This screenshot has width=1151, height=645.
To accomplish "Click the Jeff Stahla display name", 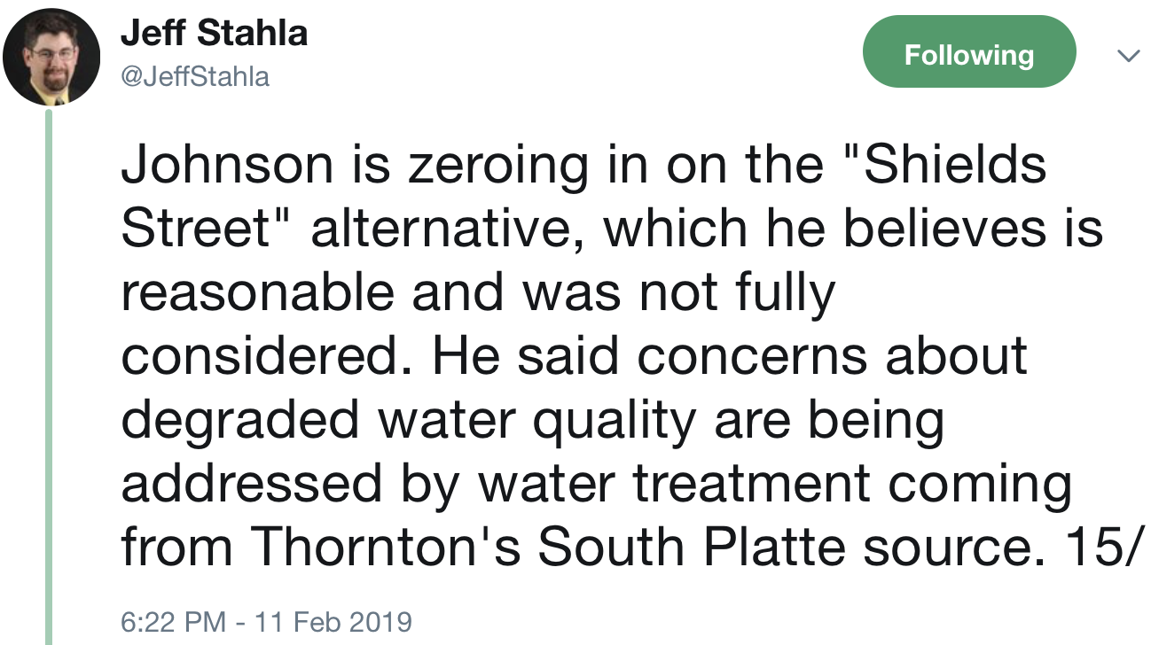I will click(214, 35).
